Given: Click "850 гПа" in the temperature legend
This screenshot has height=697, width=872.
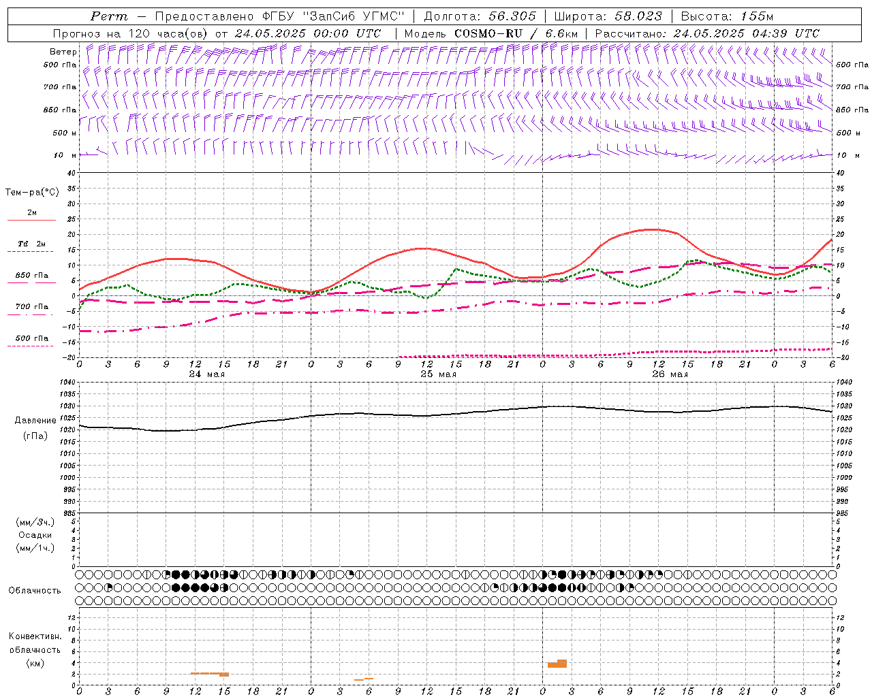Looking at the screenshot, I should [31, 276].
